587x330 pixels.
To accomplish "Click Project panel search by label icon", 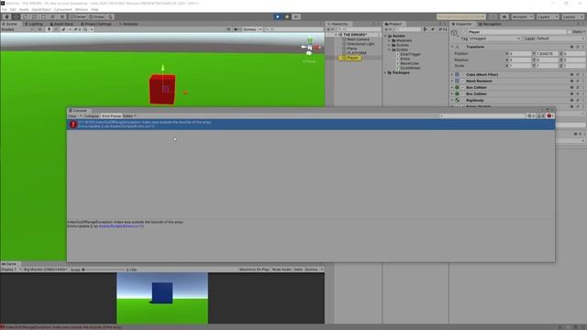I will click(x=432, y=29).
